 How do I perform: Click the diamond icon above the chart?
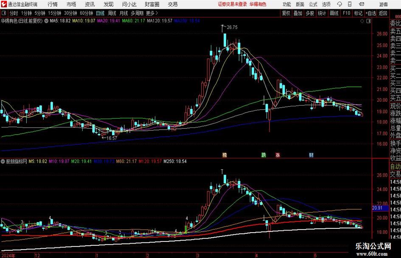[x=362, y=21]
